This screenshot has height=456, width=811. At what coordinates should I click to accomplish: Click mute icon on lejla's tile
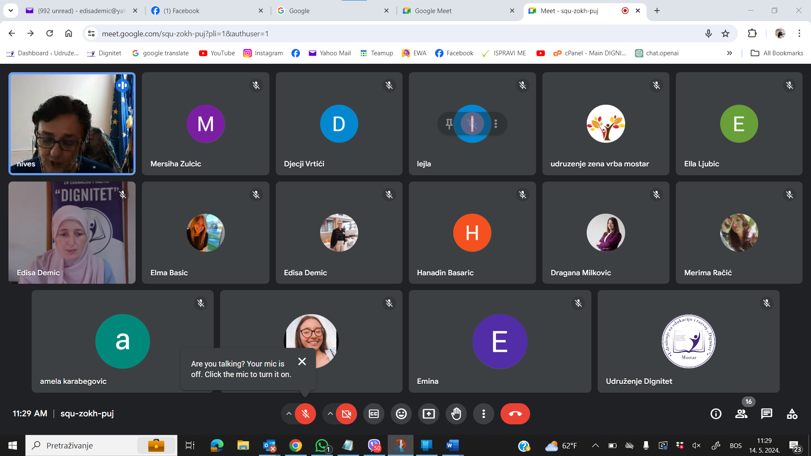click(x=472, y=124)
